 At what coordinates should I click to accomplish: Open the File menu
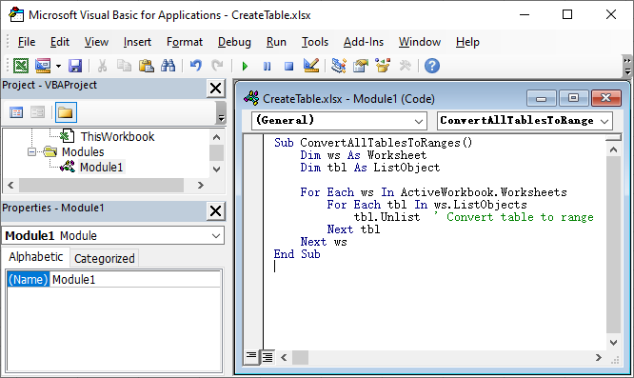point(27,42)
